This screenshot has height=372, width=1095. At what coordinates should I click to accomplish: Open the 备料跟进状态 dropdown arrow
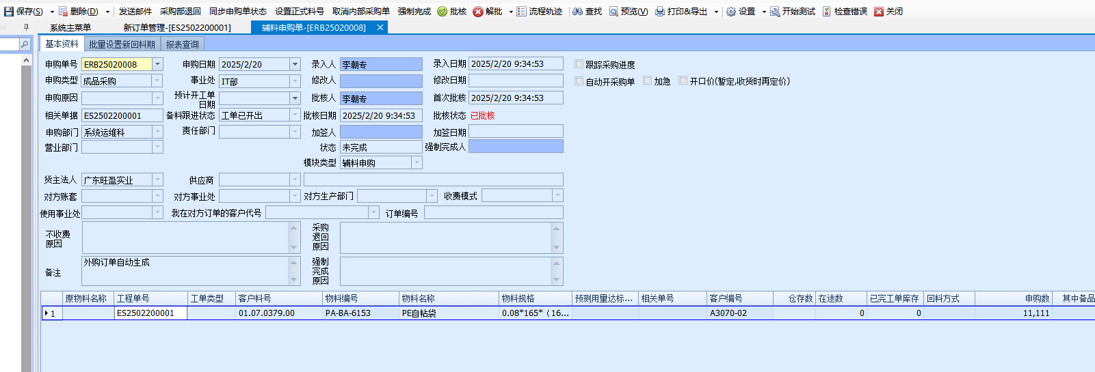[295, 115]
